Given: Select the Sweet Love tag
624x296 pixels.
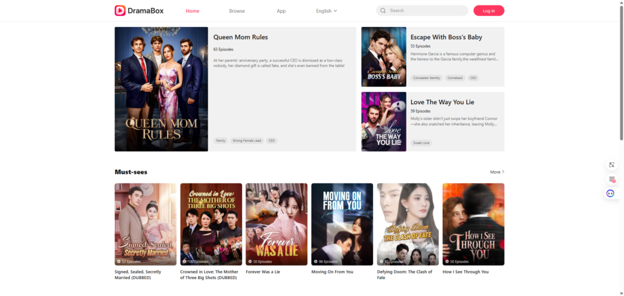Looking at the screenshot, I should pos(422,143).
